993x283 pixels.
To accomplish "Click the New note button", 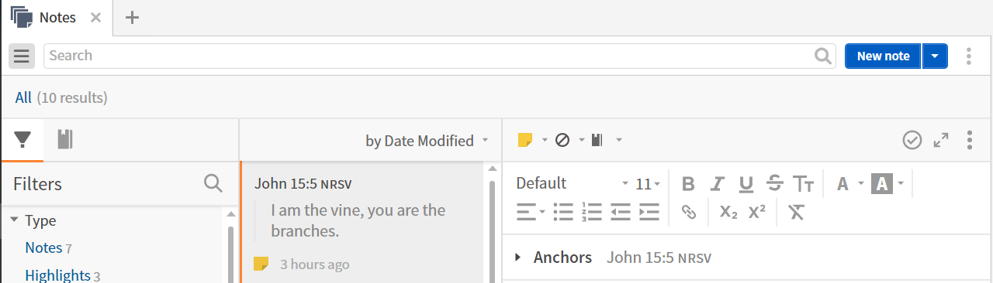I will click(883, 56).
